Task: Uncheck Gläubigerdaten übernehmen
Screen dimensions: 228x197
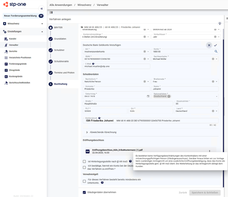Action: [84, 192]
